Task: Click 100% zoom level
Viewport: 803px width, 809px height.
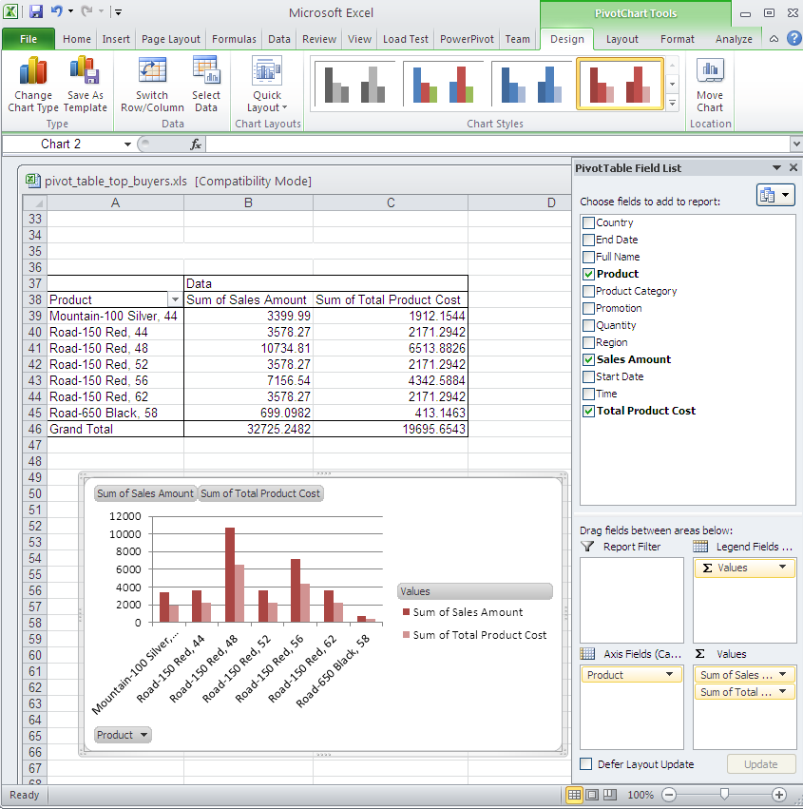Action: (640, 795)
